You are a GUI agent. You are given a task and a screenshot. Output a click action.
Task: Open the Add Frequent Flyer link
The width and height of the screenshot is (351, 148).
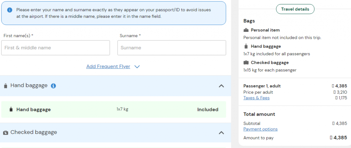tap(108, 66)
